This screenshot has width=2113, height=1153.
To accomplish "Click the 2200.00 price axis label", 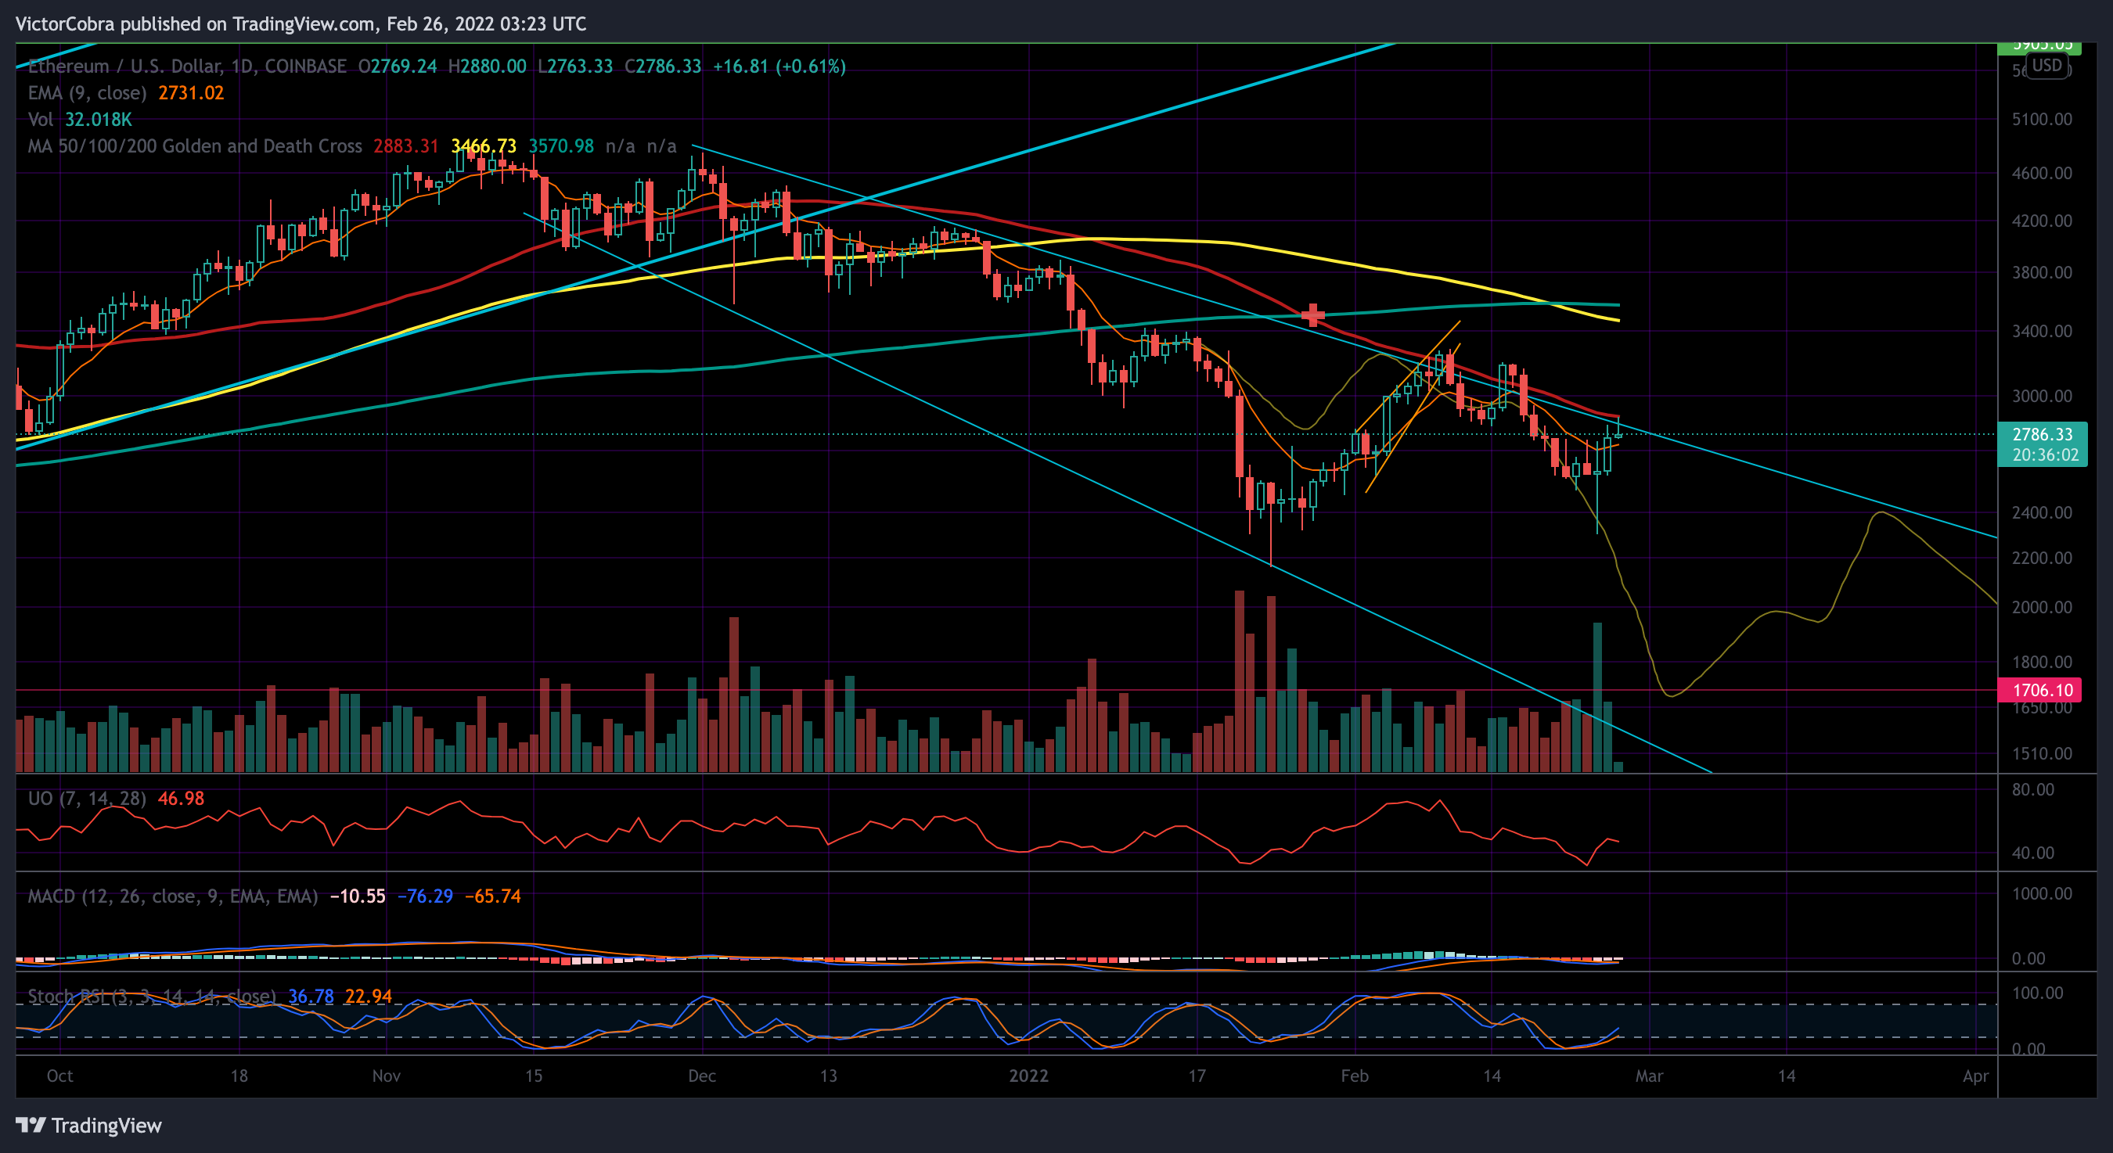I will [2042, 558].
